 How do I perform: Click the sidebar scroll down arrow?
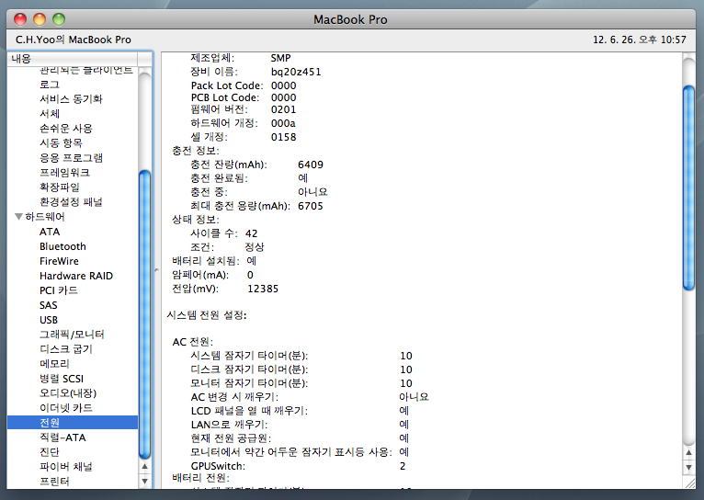point(144,481)
